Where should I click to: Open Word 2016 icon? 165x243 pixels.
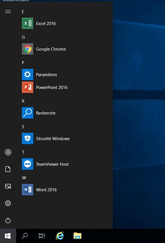coord(27,190)
